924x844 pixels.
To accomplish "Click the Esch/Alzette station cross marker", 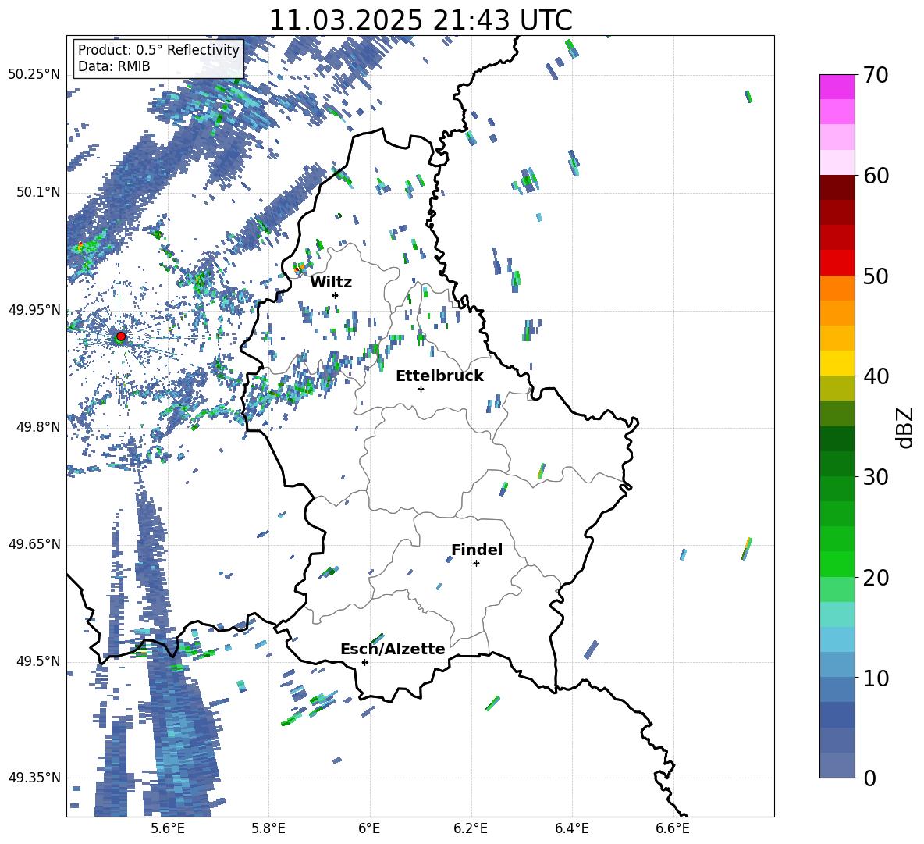I will 364,662.
